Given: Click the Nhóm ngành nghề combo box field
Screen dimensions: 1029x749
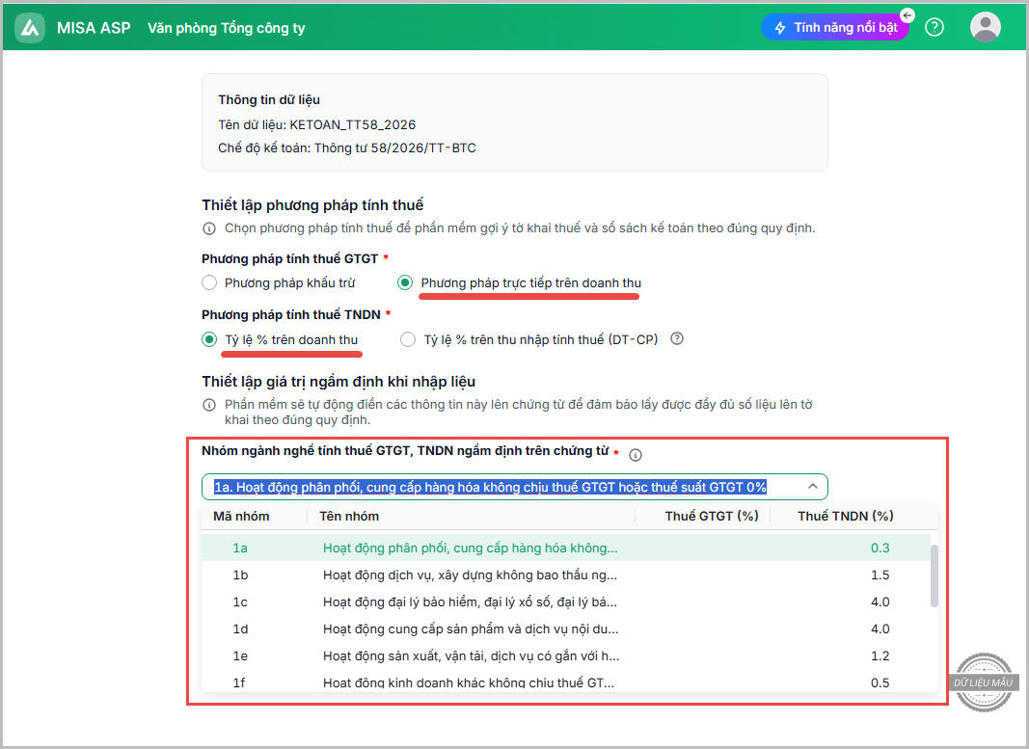Looking at the screenshot, I should (x=515, y=487).
